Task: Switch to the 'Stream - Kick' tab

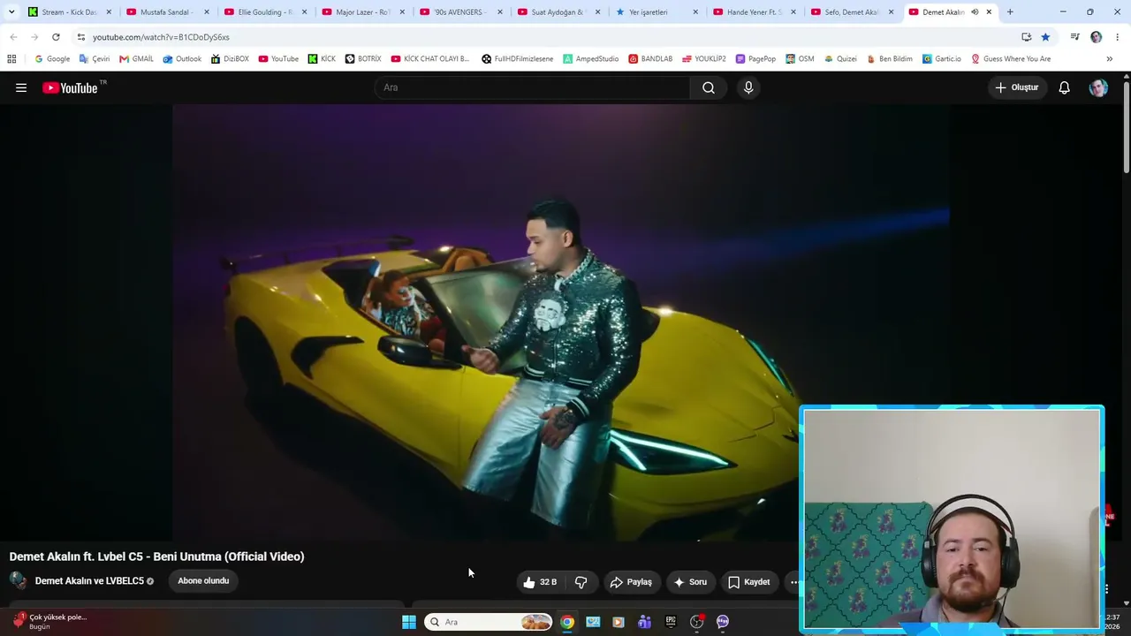Action: (x=69, y=12)
